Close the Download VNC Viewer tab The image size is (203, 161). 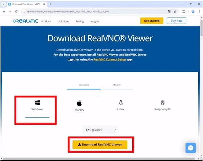coord(44,4)
